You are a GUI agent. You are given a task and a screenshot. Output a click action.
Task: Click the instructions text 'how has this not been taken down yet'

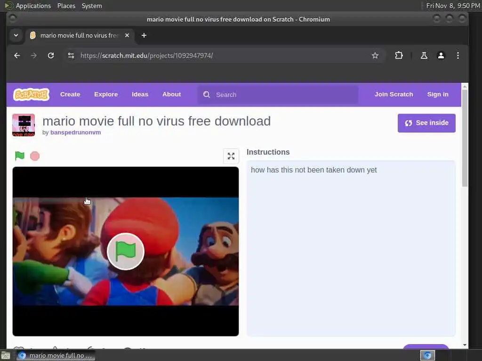tap(313, 170)
